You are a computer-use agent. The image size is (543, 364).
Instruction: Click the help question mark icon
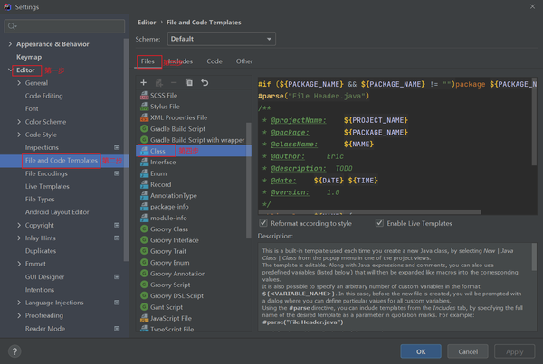tap(14, 351)
